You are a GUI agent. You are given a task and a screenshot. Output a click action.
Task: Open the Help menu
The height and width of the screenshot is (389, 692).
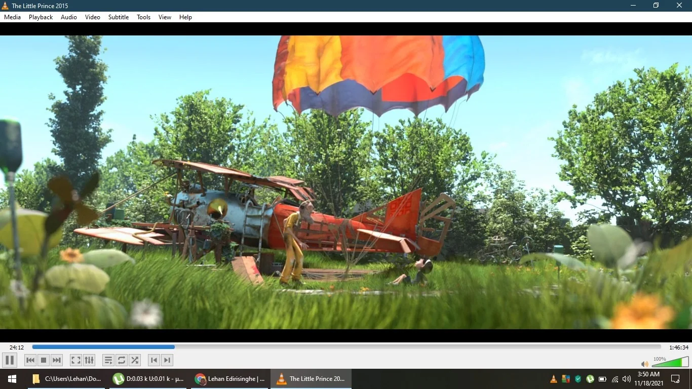point(185,17)
